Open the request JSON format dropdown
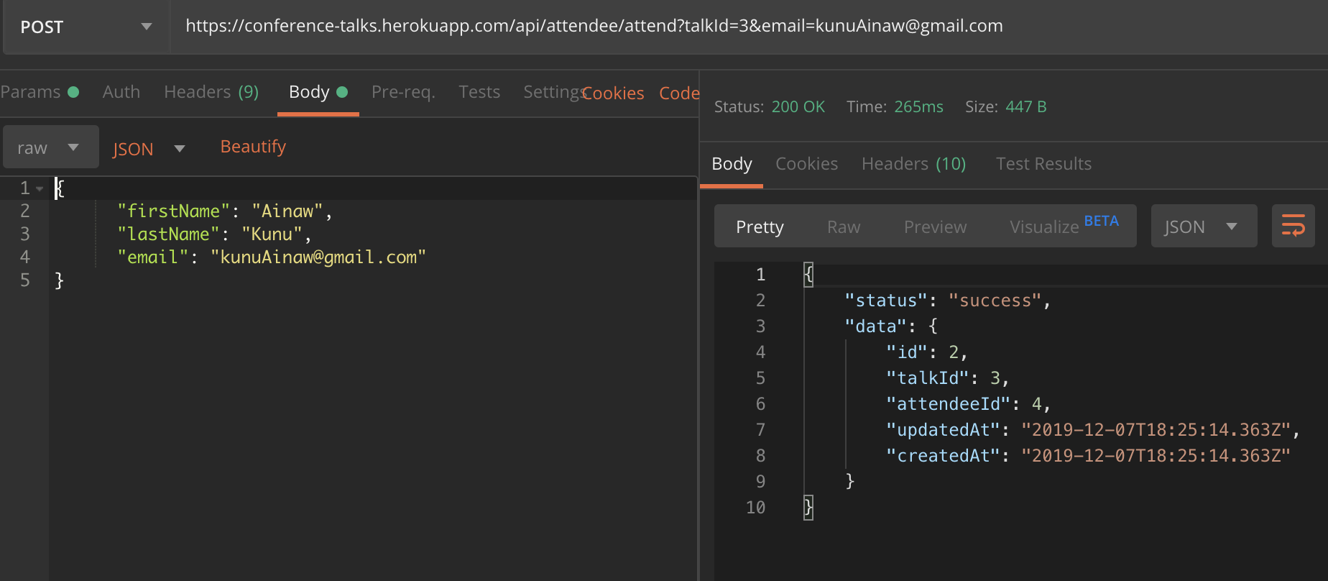The height and width of the screenshot is (581, 1328). tap(149, 149)
